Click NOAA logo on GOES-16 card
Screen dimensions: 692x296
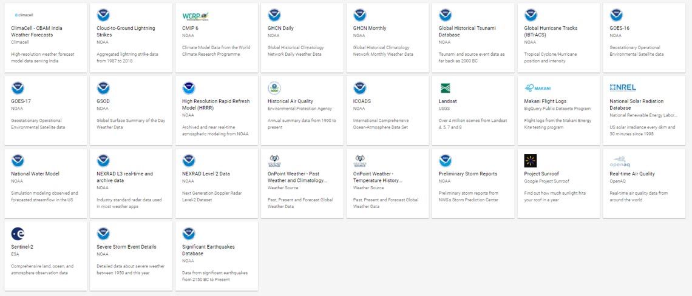pyautogui.click(x=617, y=15)
